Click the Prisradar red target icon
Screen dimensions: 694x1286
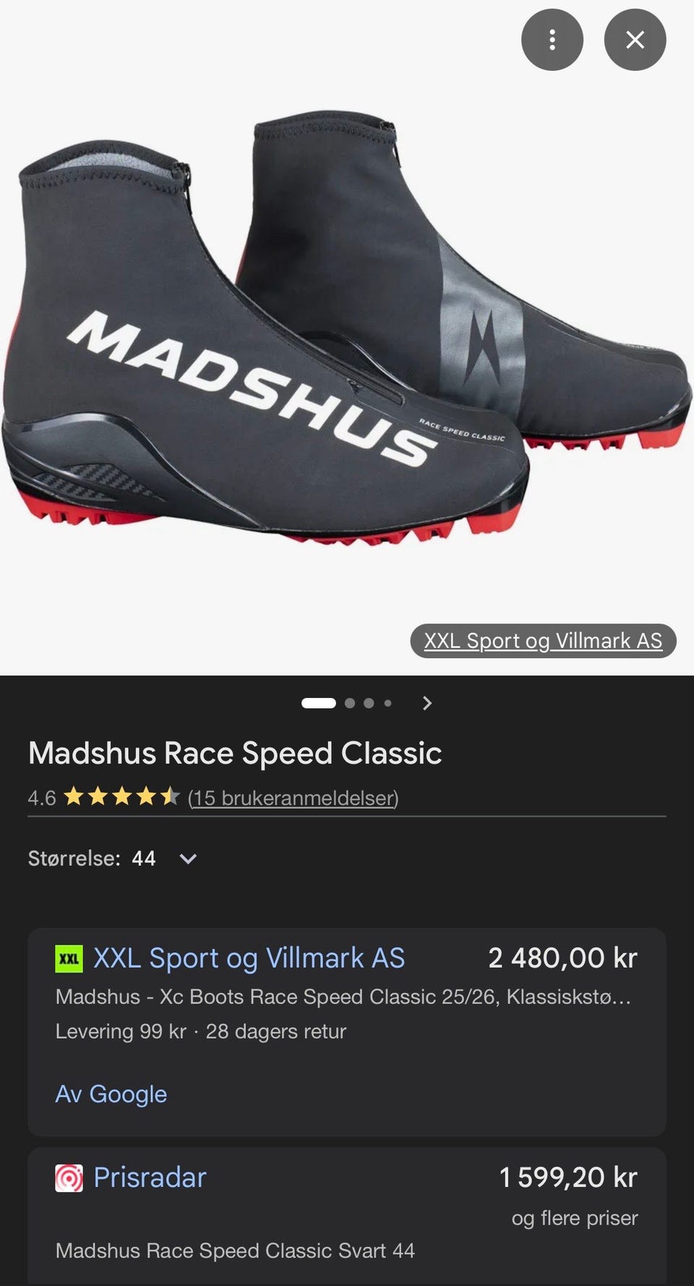(x=69, y=1178)
